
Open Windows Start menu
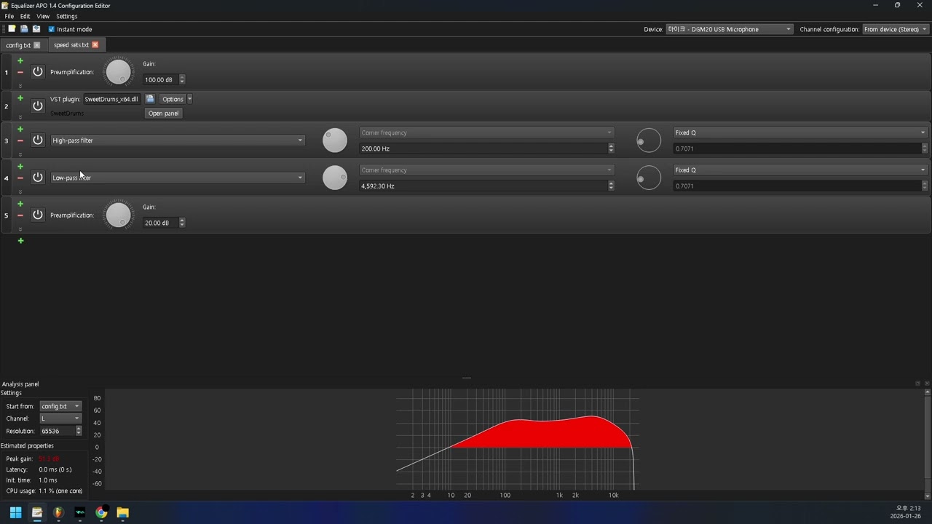(15, 512)
